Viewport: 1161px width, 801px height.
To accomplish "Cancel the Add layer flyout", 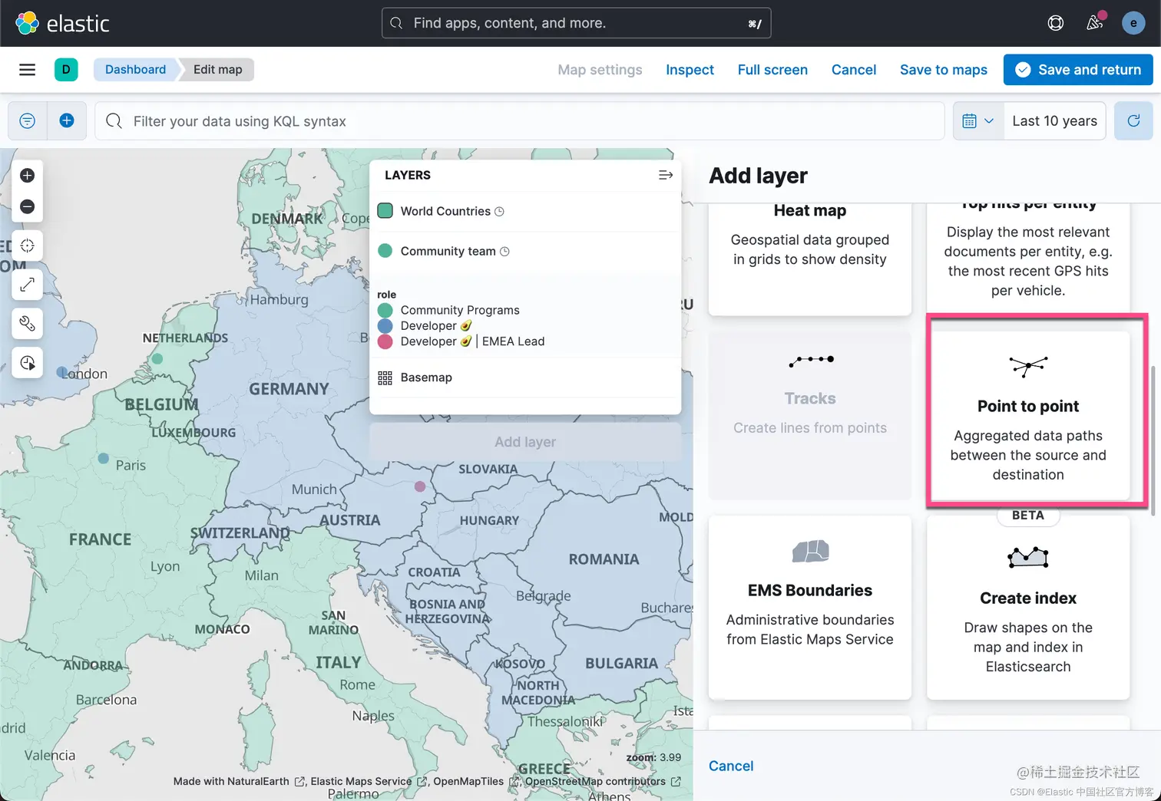I will tap(731, 766).
